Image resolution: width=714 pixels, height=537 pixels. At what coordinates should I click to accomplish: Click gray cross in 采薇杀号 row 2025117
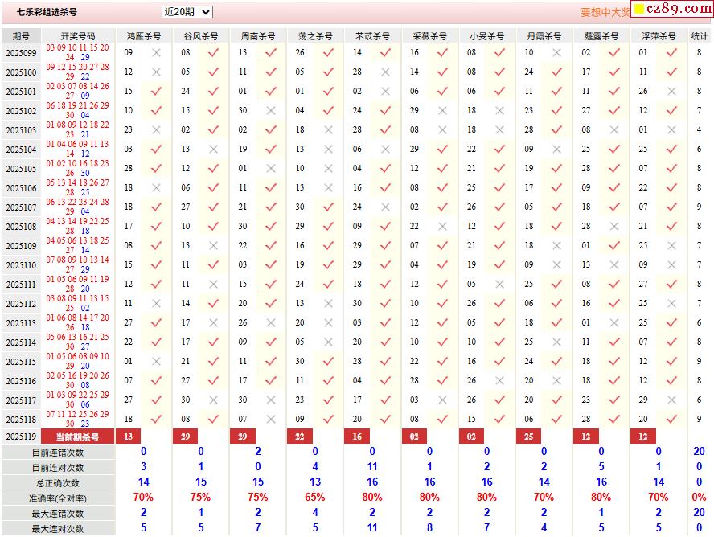click(x=442, y=400)
